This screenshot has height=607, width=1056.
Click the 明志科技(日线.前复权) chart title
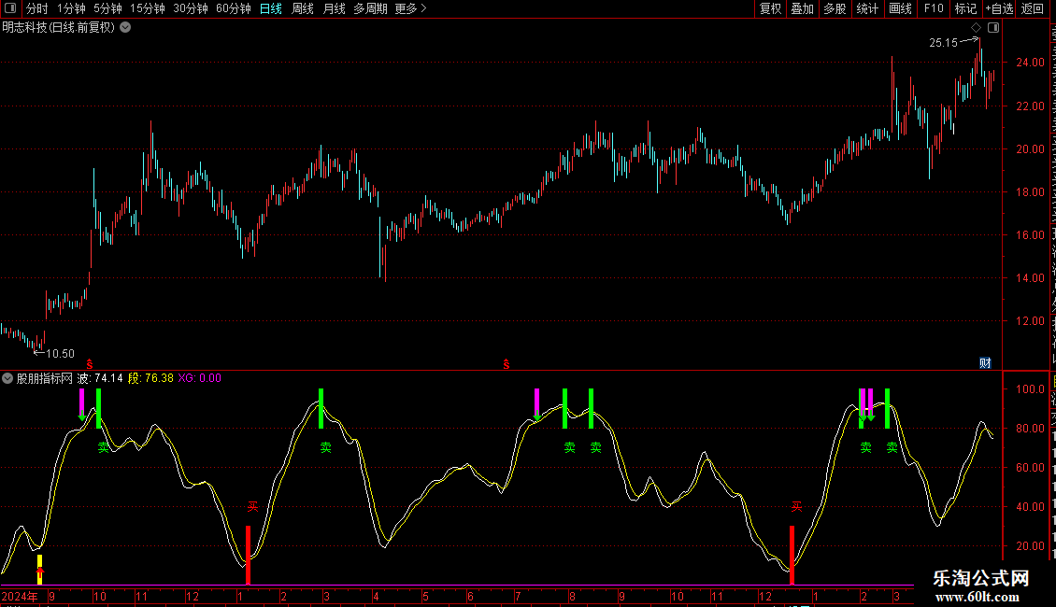[59, 28]
